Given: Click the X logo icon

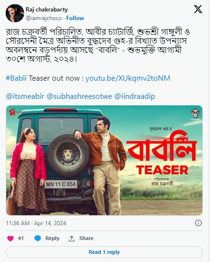Looking at the screenshot, I should (x=198, y=9).
